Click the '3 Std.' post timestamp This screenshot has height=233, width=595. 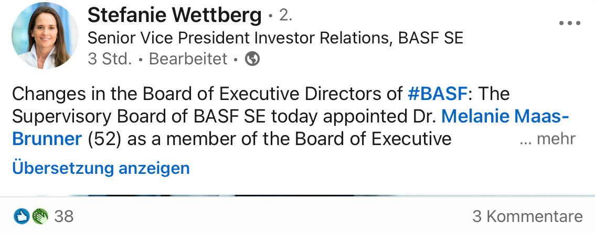109,59
